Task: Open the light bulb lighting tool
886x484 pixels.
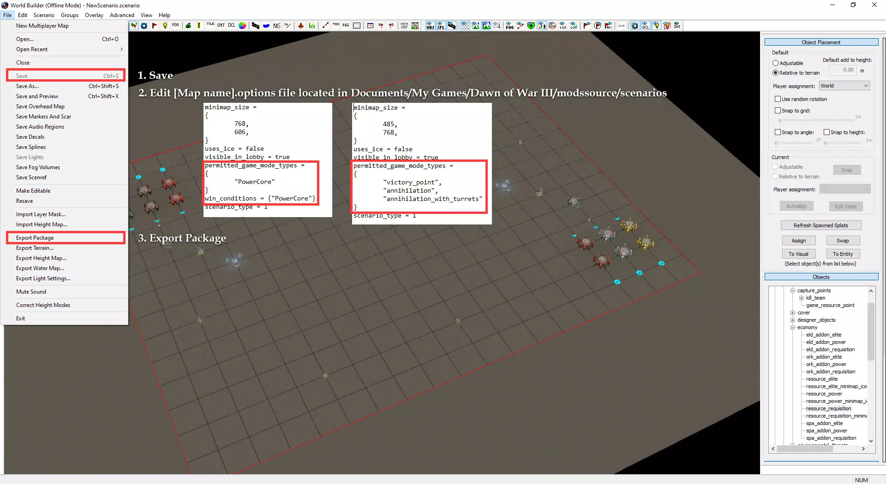Action: (165, 26)
